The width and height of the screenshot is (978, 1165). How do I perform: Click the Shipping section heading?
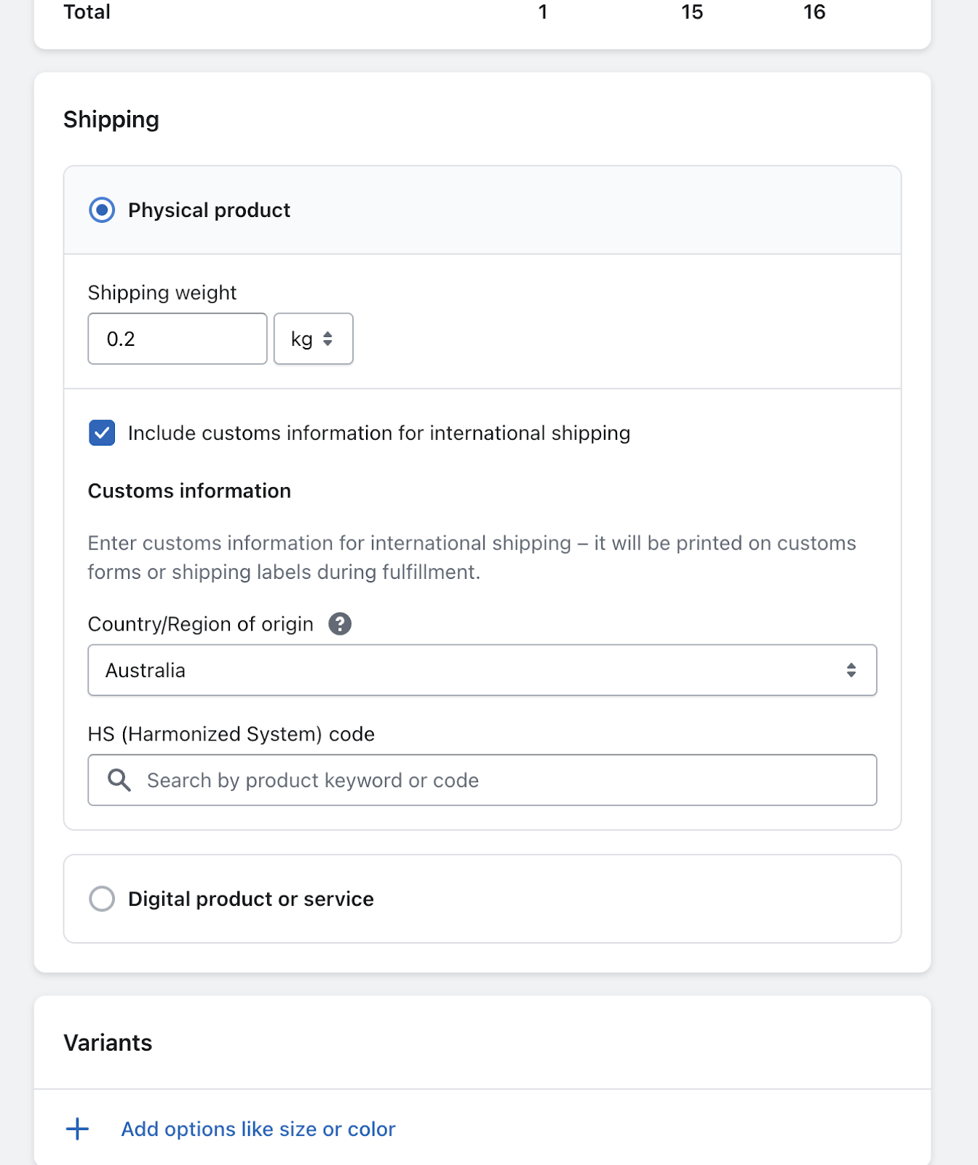111,119
